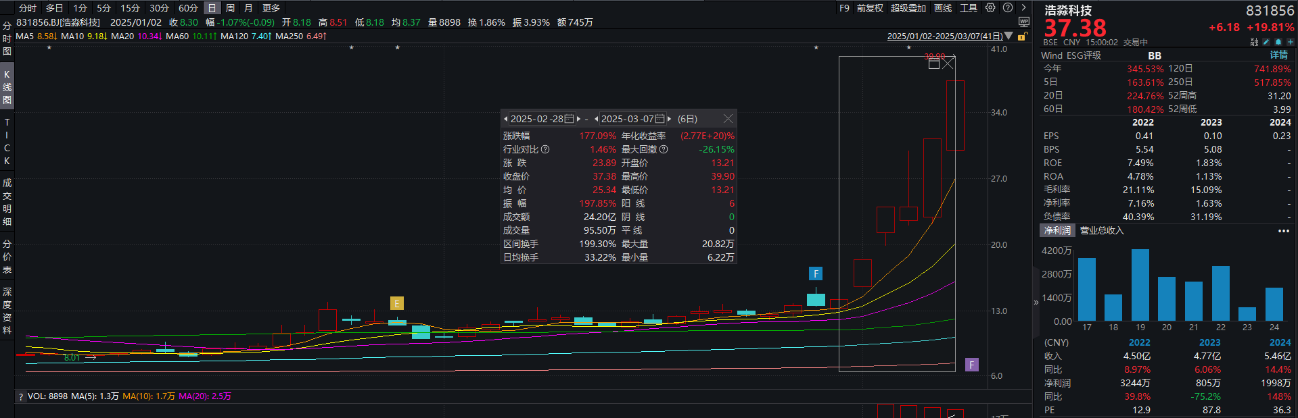
Task: Open the 详情 ESG details link
Action: 1278,55
